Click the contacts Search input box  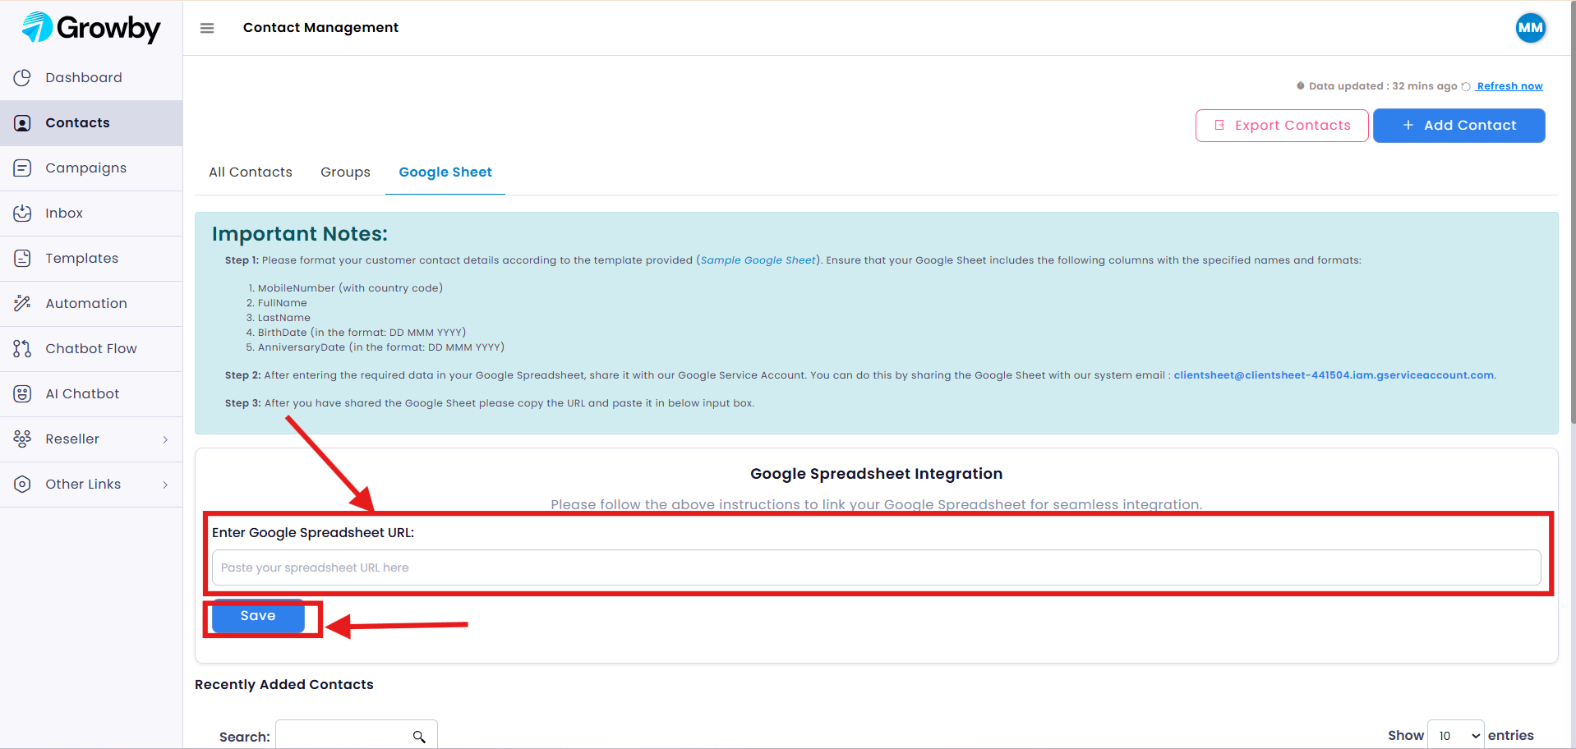357,735
